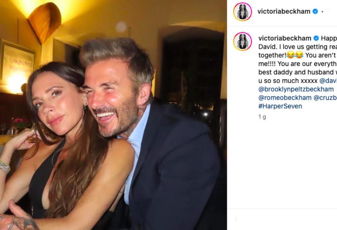The image size is (337, 230).
Task: Click the second laughing-crying emoji in the caption
Action: [299, 55]
